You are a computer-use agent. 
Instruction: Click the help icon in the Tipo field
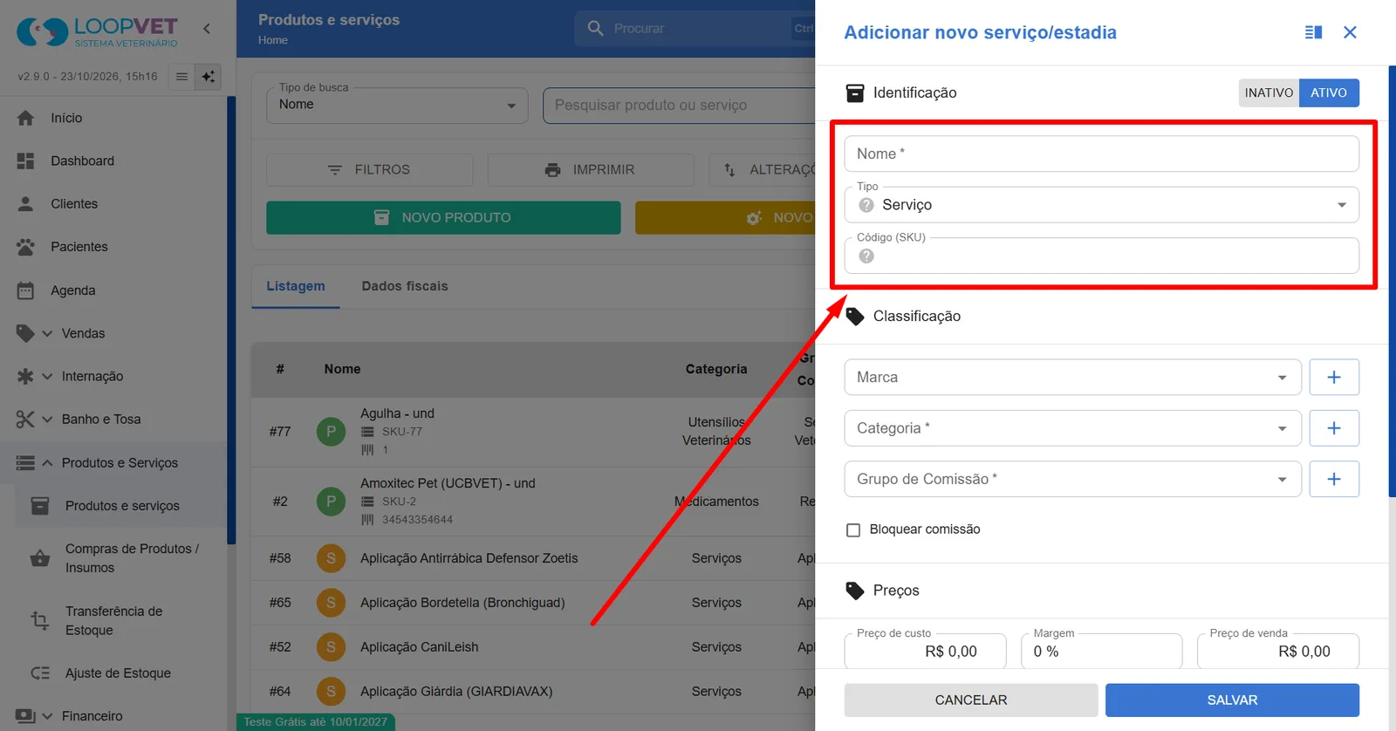click(x=866, y=205)
